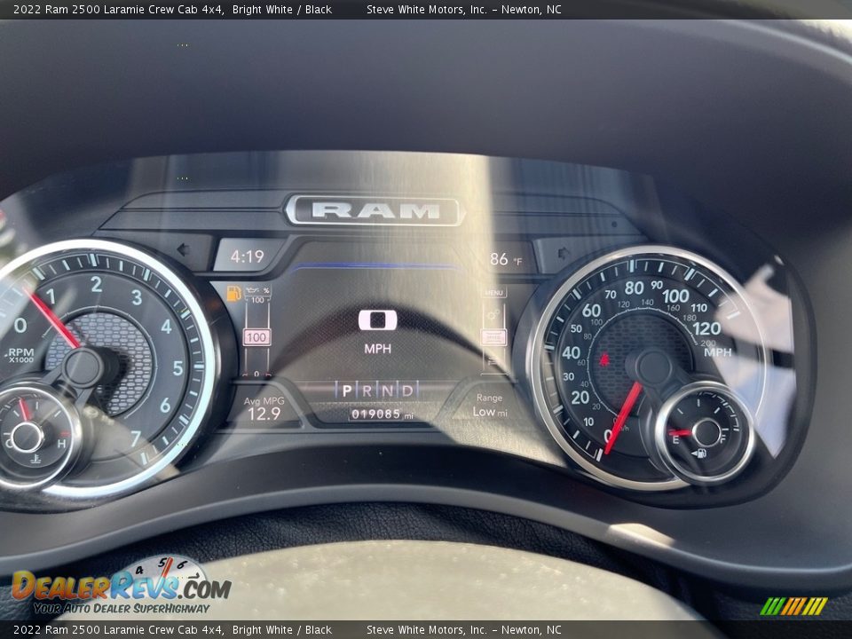Click the 86 °F outside temperature reading
This screenshot has width=852, height=639.
coord(505,259)
